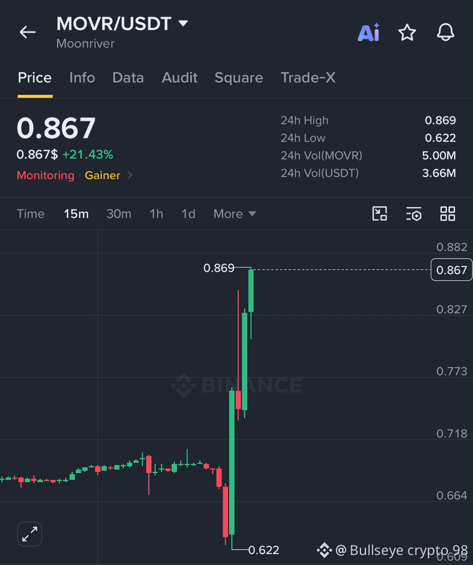473x565 pixels.
Task: Select the 1h chart interval
Action: 156,213
